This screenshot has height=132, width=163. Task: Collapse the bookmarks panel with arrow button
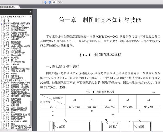[30, 12]
